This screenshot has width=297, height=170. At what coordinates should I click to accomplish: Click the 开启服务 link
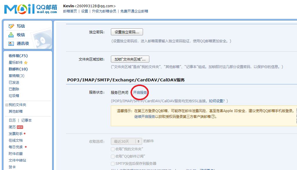tap(140, 92)
